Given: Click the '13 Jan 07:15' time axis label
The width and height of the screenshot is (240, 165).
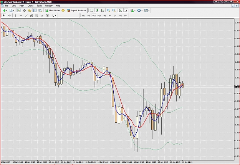Looking at the screenshot, I should (x=139, y=162).
